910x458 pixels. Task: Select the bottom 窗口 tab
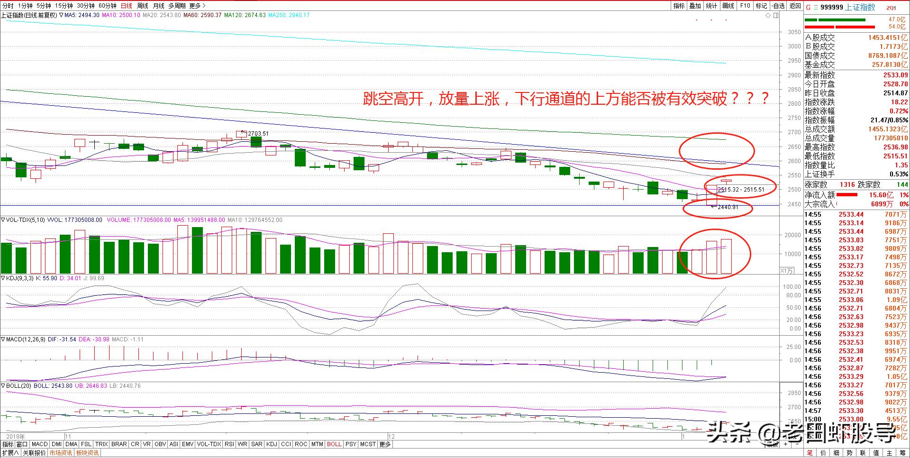pyautogui.click(x=22, y=444)
